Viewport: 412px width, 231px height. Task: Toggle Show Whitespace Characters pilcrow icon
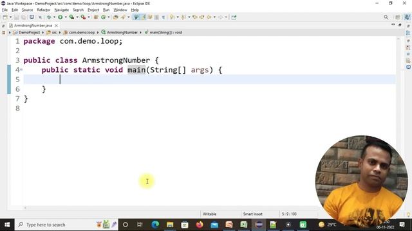point(164,17)
